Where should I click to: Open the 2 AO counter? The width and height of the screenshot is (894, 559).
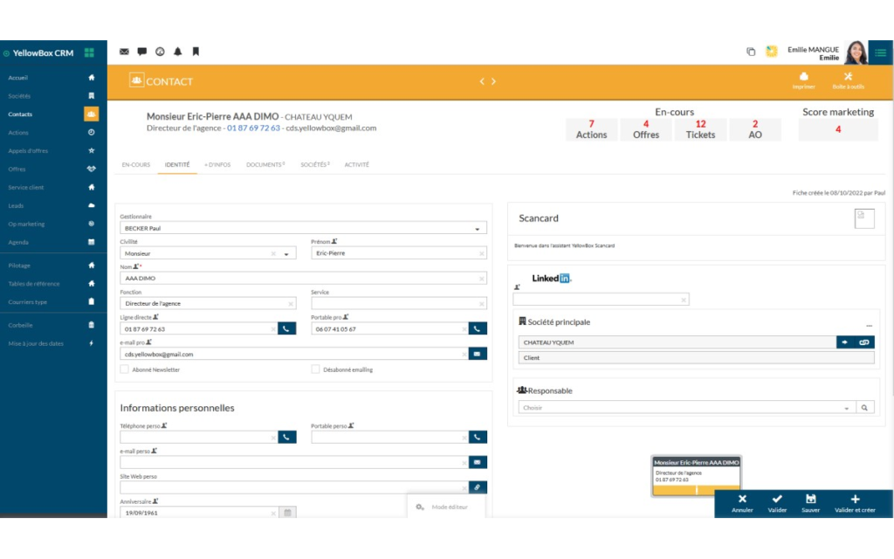coord(755,129)
